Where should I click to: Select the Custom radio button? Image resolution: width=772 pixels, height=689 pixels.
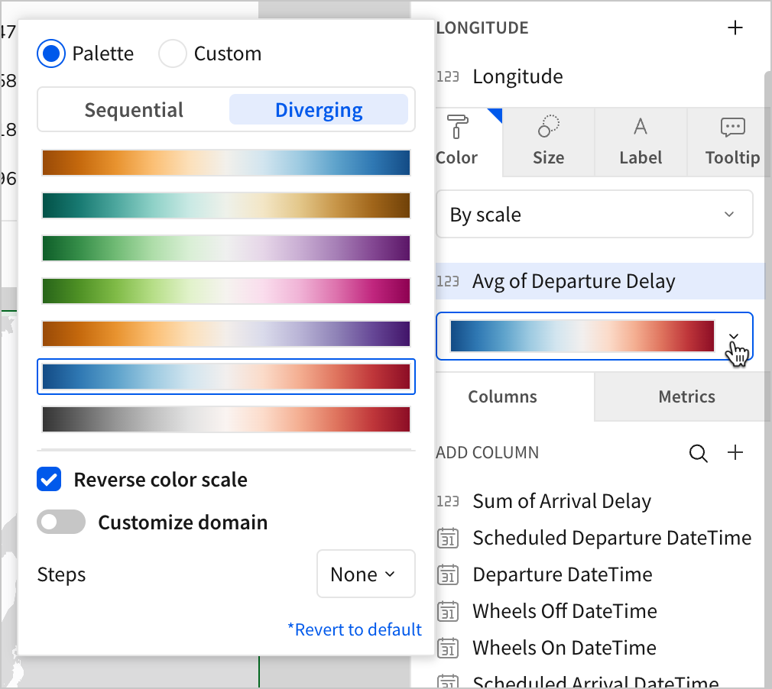pos(173,54)
